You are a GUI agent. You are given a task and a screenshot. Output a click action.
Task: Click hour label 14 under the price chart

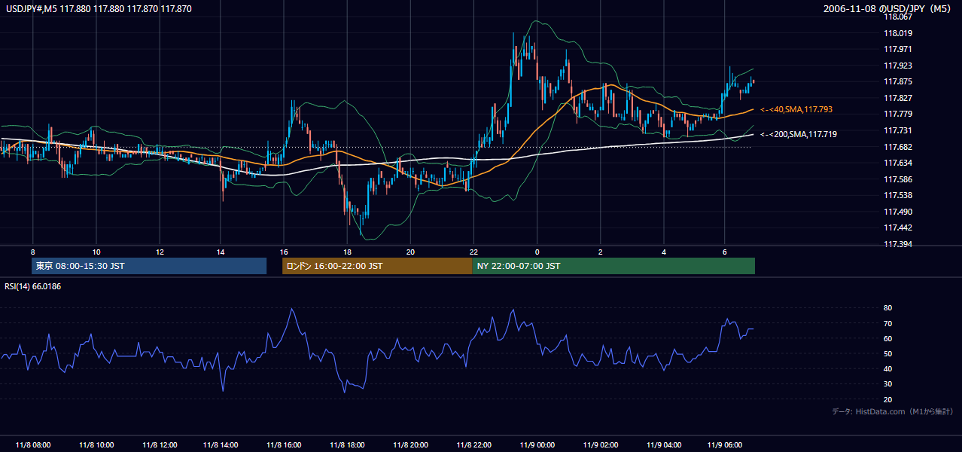tap(221, 252)
